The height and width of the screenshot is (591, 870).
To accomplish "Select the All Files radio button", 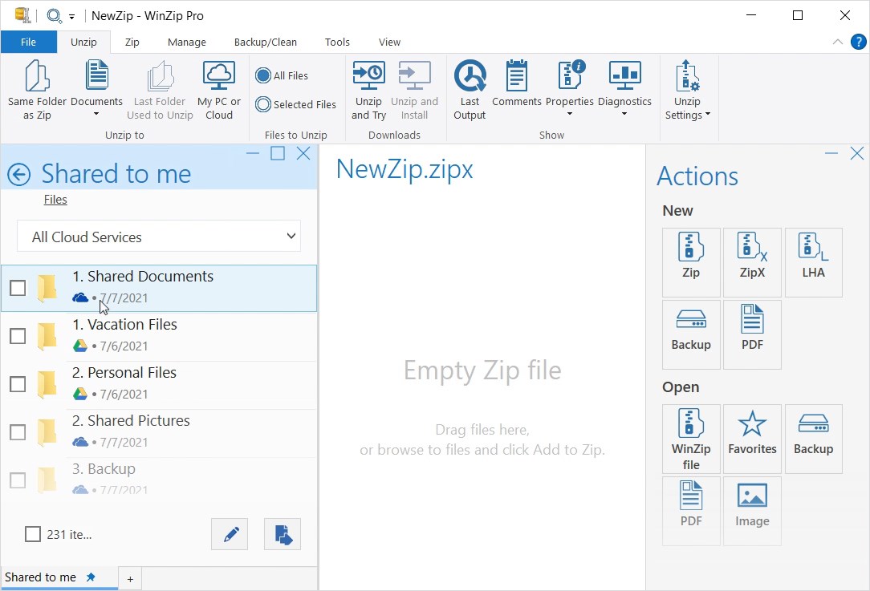I will [264, 75].
